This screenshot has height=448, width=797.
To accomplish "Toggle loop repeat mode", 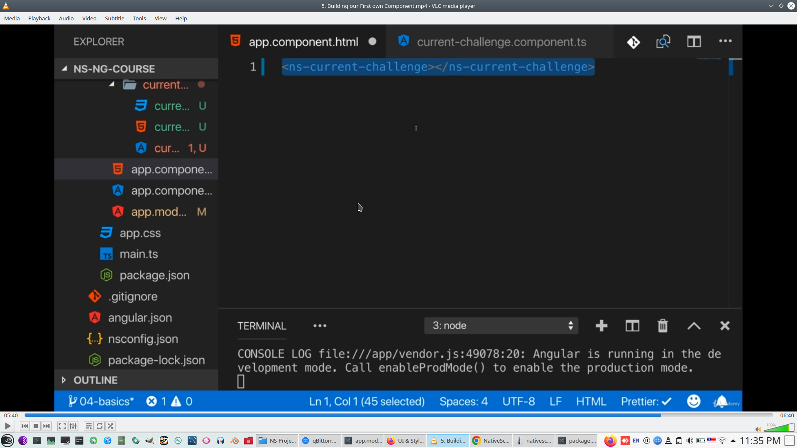I will (100, 426).
